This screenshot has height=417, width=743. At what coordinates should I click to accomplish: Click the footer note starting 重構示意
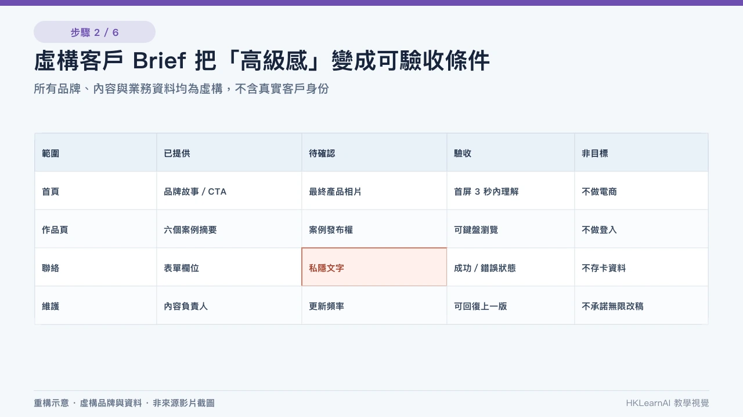124,403
